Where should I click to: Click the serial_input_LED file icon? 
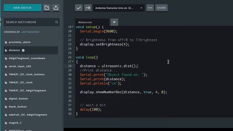[6, 67]
